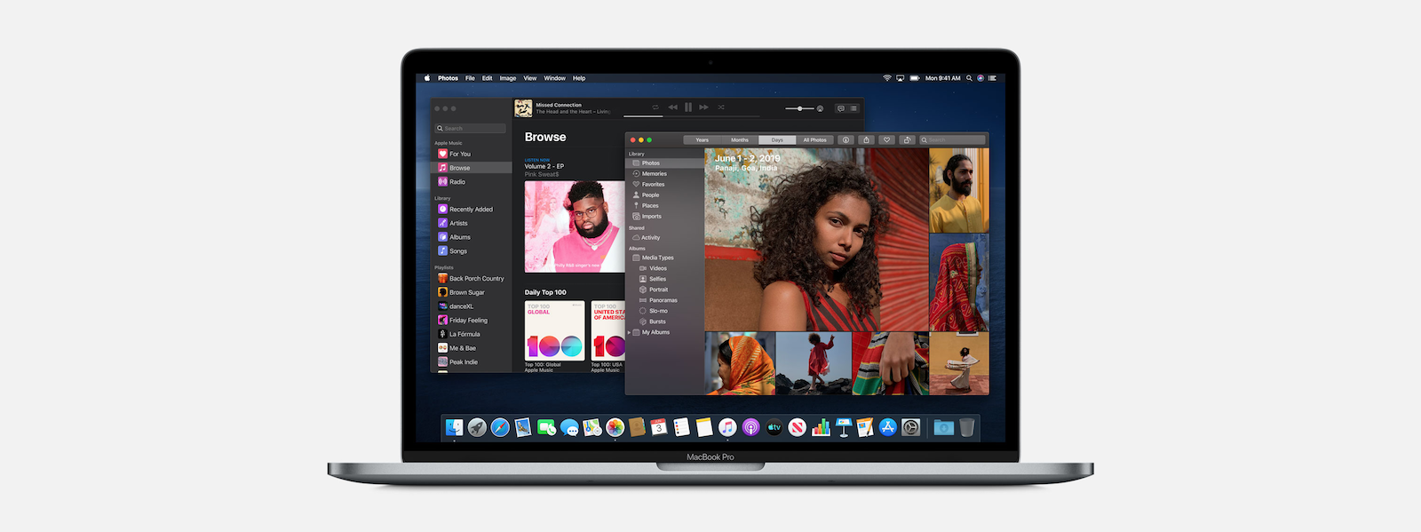
Task: Click the Rotate button in Photos toolbar
Action: (x=907, y=140)
